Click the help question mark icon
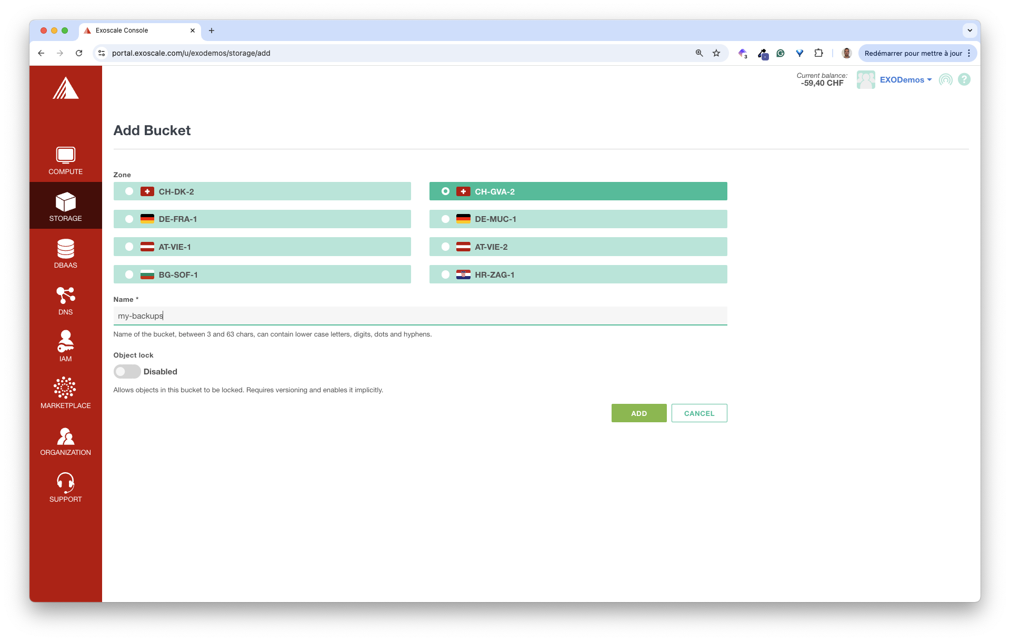The width and height of the screenshot is (1010, 641). point(964,79)
